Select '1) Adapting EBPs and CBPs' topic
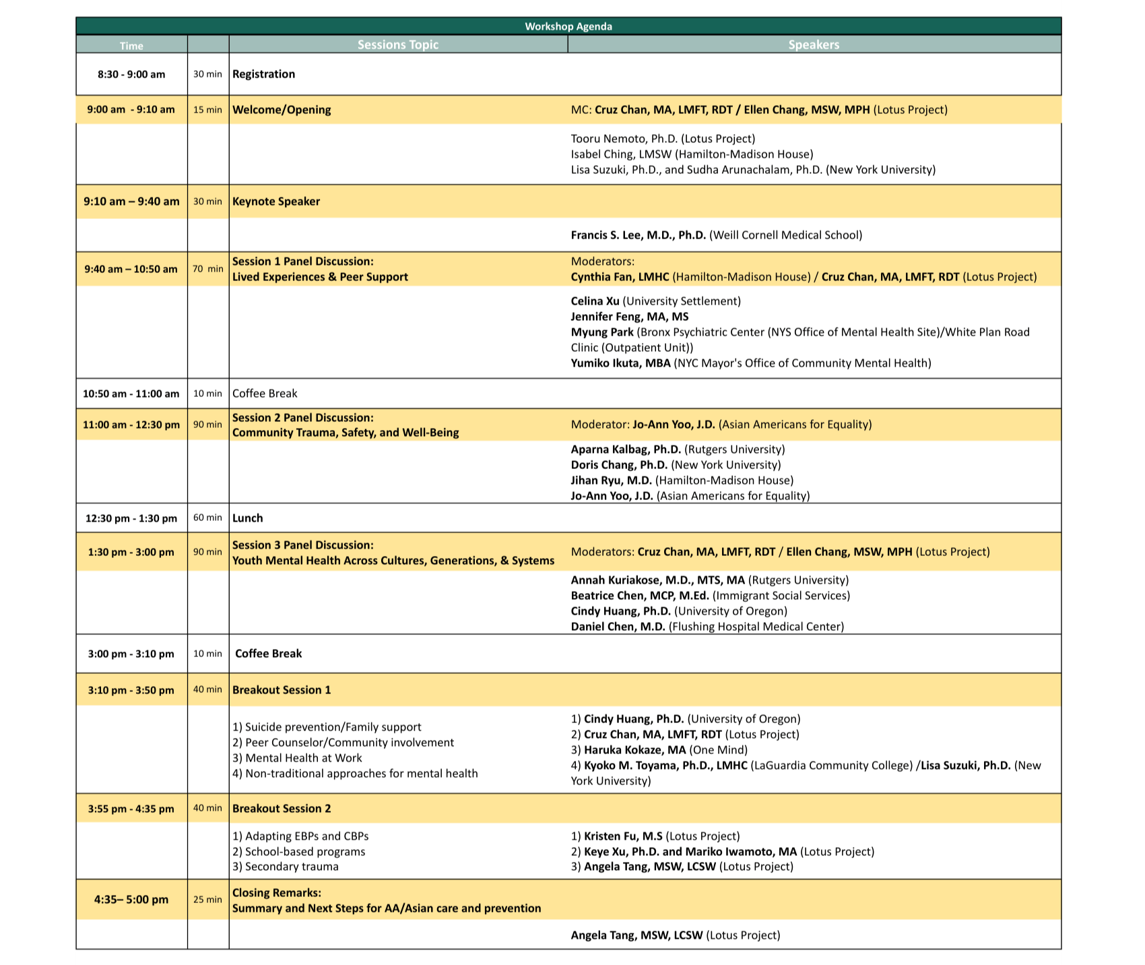Image resolution: width=1145 pixels, height=965 pixels. [300, 836]
